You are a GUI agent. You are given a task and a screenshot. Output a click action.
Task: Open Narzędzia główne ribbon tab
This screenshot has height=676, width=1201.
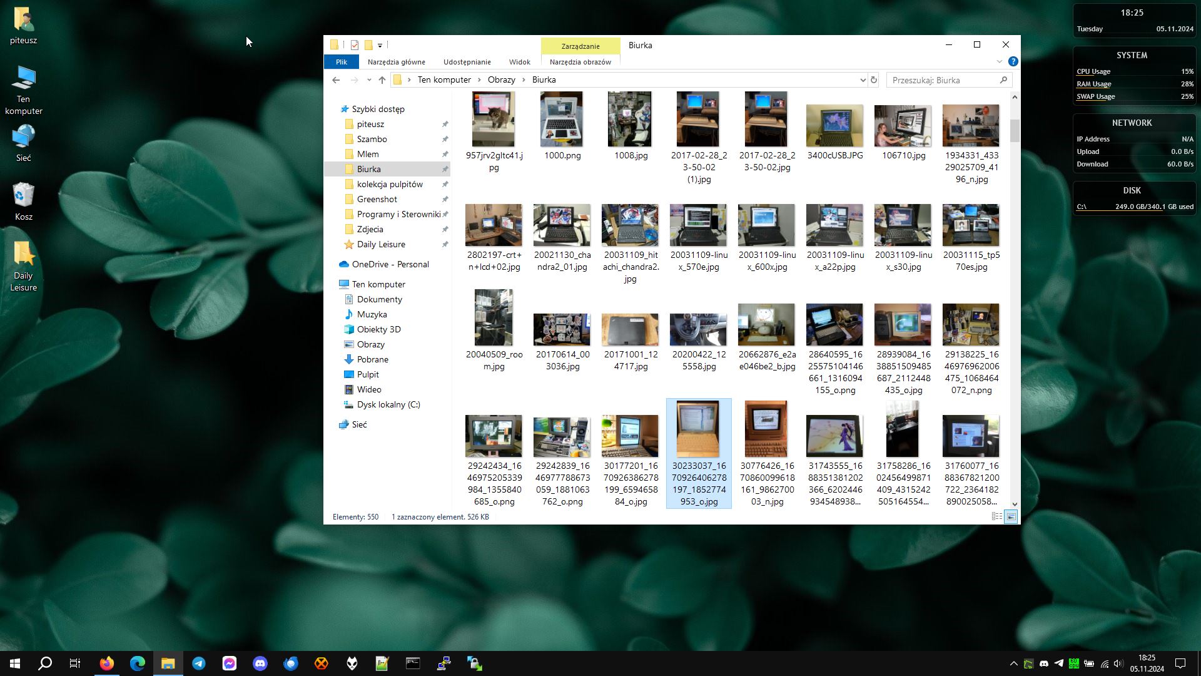397,62
